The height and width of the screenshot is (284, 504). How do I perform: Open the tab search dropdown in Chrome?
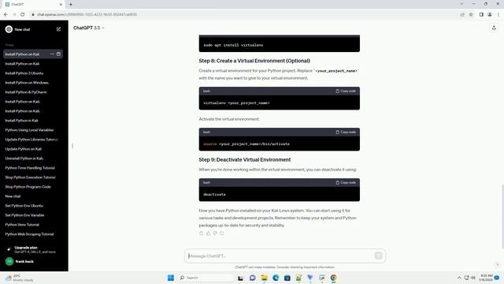tap(461, 4)
